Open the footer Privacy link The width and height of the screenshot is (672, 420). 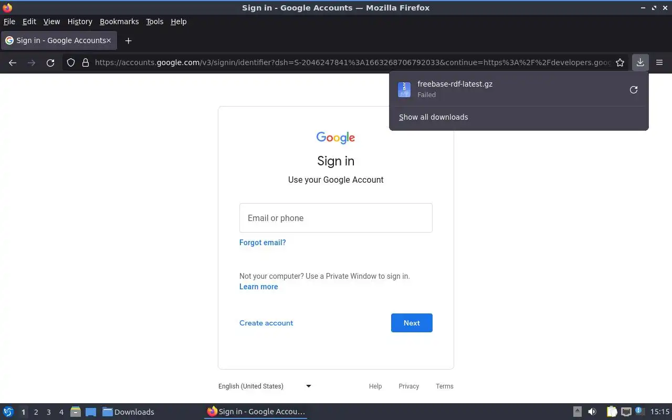click(x=408, y=386)
